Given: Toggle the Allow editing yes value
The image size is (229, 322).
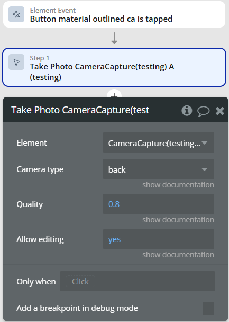Looking at the screenshot, I should click(x=159, y=239).
